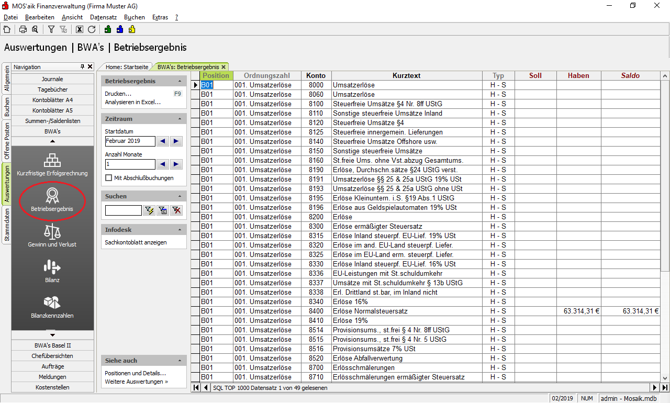Viewport: 670px width, 403px height.
Task: Expand Weitere Auswertungen submenu
Action: 136,382
